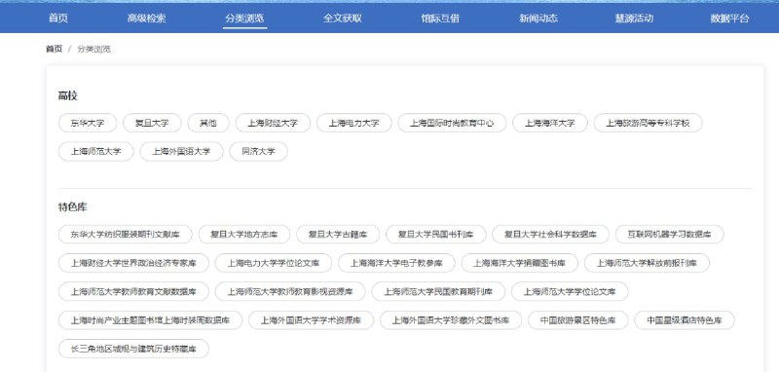Click the 高校 section heading
The width and height of the screenshot is (779, 372).
click(68, 95)
